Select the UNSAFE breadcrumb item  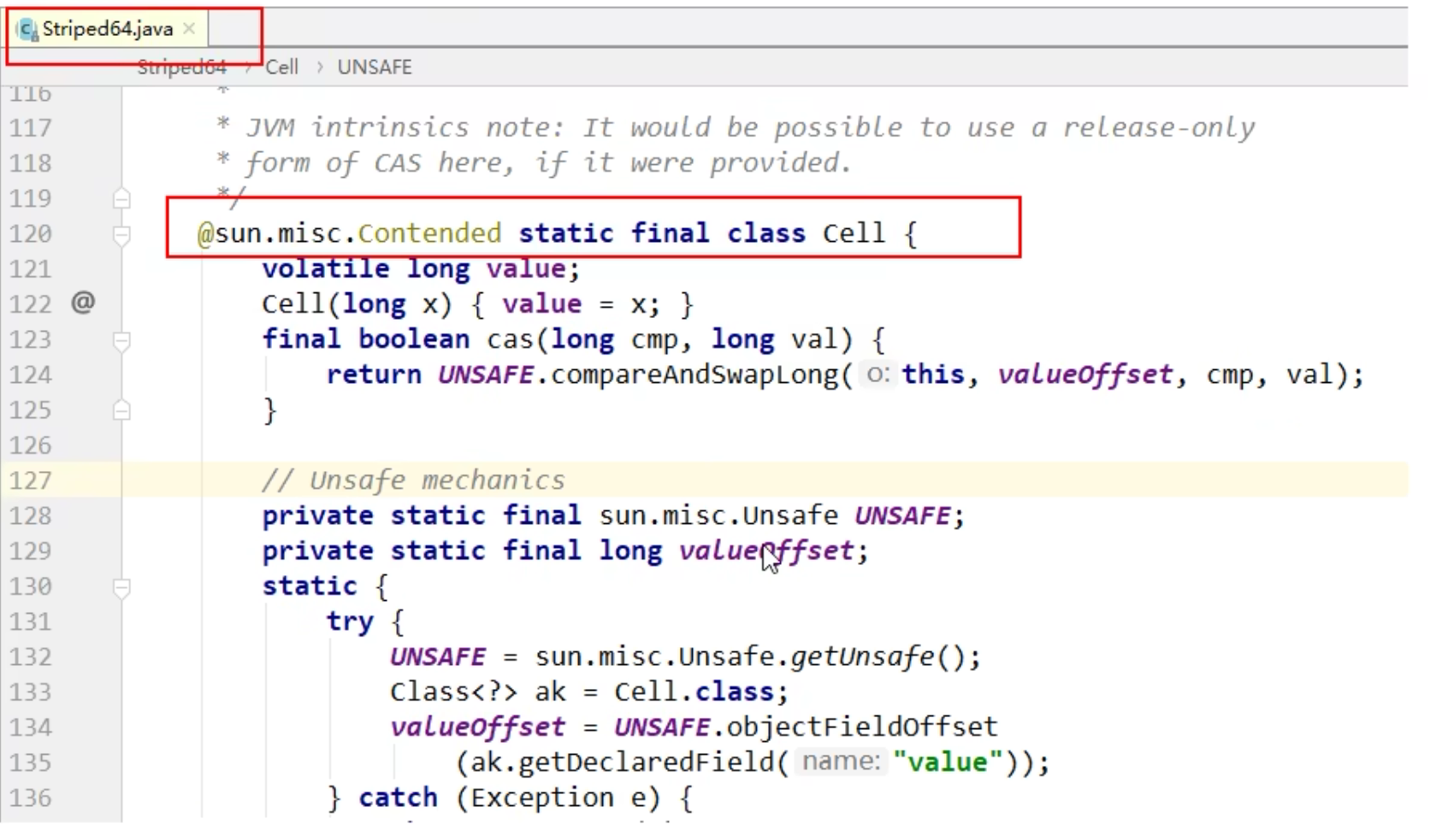[374, 68]
